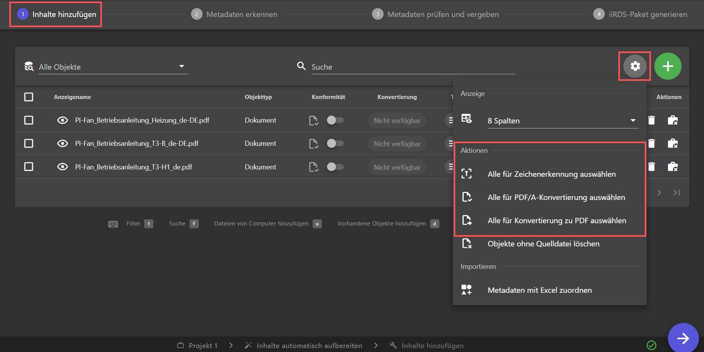This screenshot has width=704, height=352.
Task: Select Alle für Konvertierung zu PDF auswählen
Action: coord(549,220)
